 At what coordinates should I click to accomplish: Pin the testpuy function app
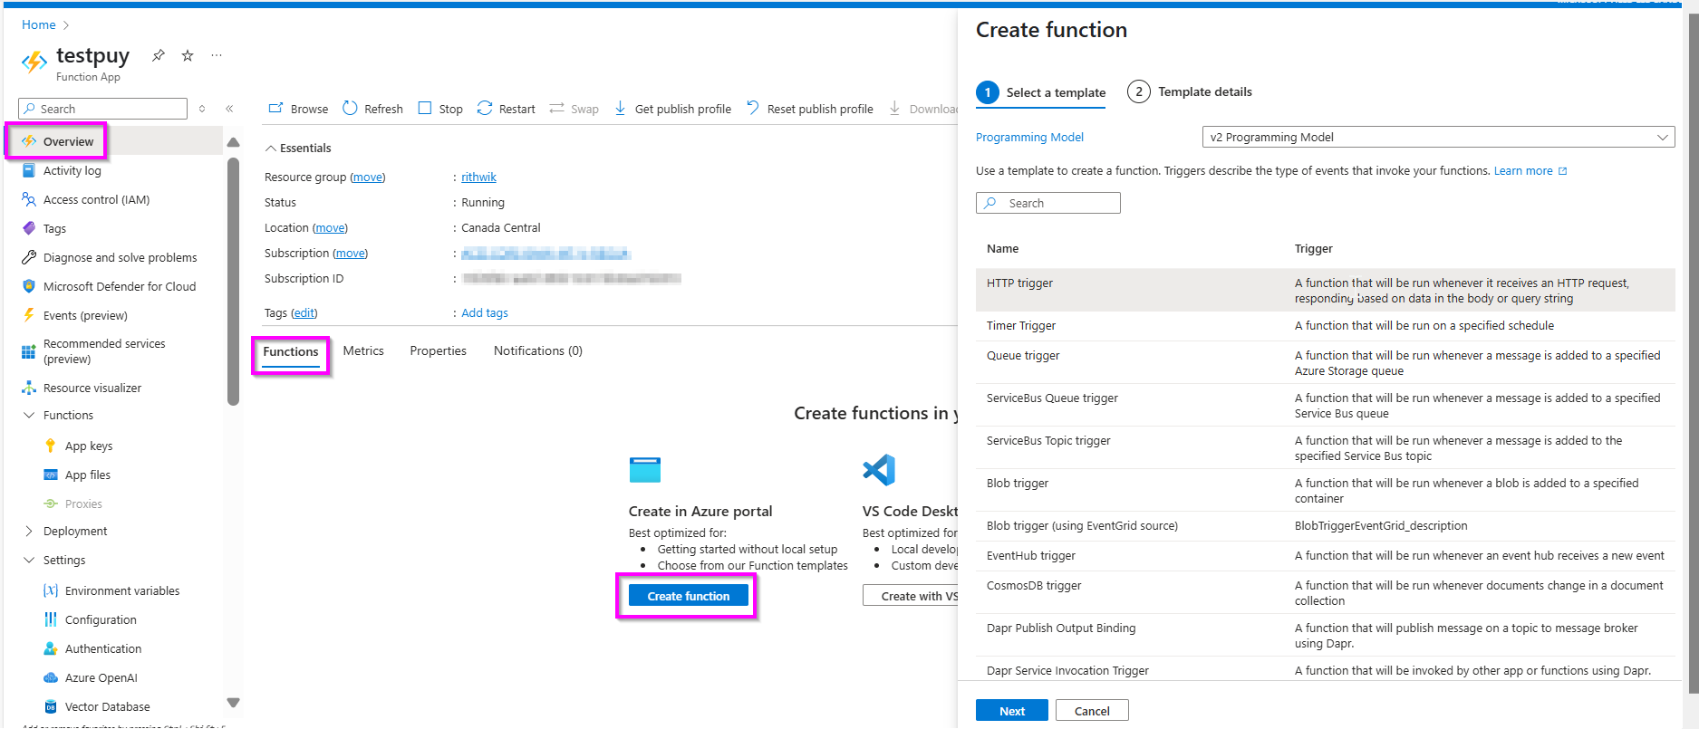point(159,55)
